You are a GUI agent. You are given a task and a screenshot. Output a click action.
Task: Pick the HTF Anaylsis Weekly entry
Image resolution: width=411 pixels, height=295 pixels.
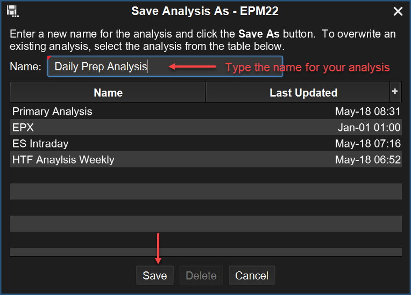point(63,160)
